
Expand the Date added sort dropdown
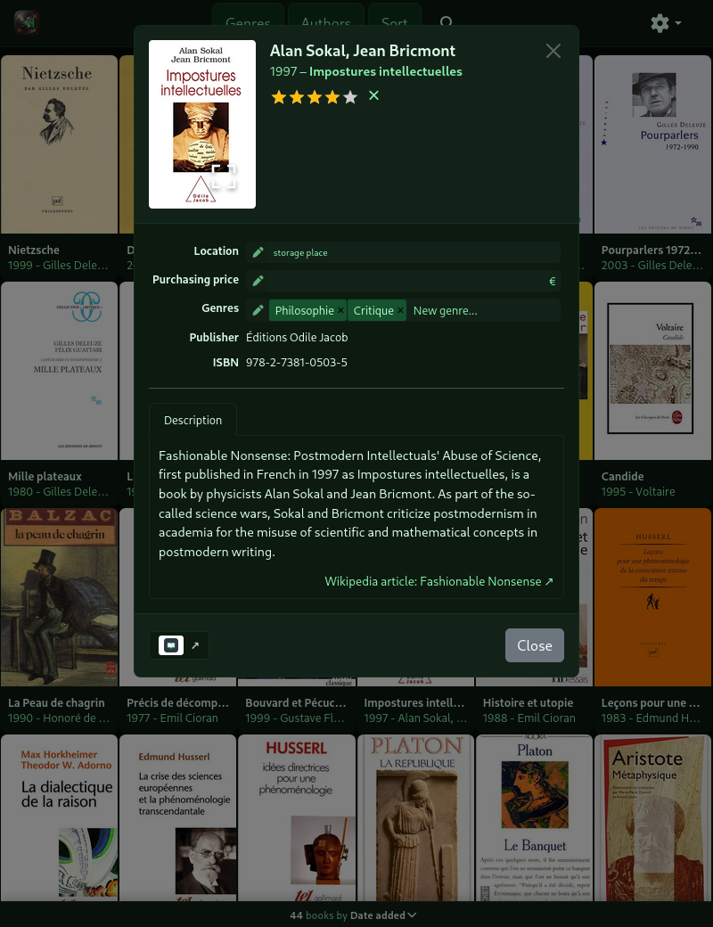tap(383, 915)
